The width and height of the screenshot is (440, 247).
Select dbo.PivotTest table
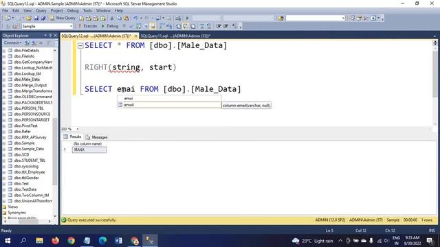point(25,126)
